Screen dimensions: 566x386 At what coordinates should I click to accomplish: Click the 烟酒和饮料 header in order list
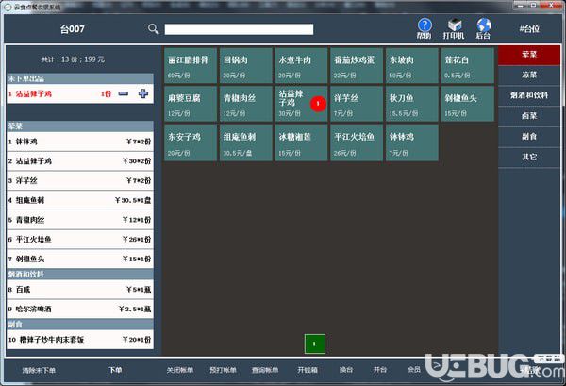pyautogui.click(x=80, y=274)
